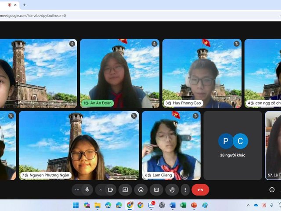281x211 pixels.
Task: Turn on captions
Action: click(x=156, y=189)
